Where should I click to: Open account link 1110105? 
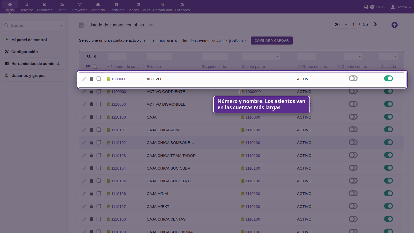pyautogui.click(x=119, y=181)
